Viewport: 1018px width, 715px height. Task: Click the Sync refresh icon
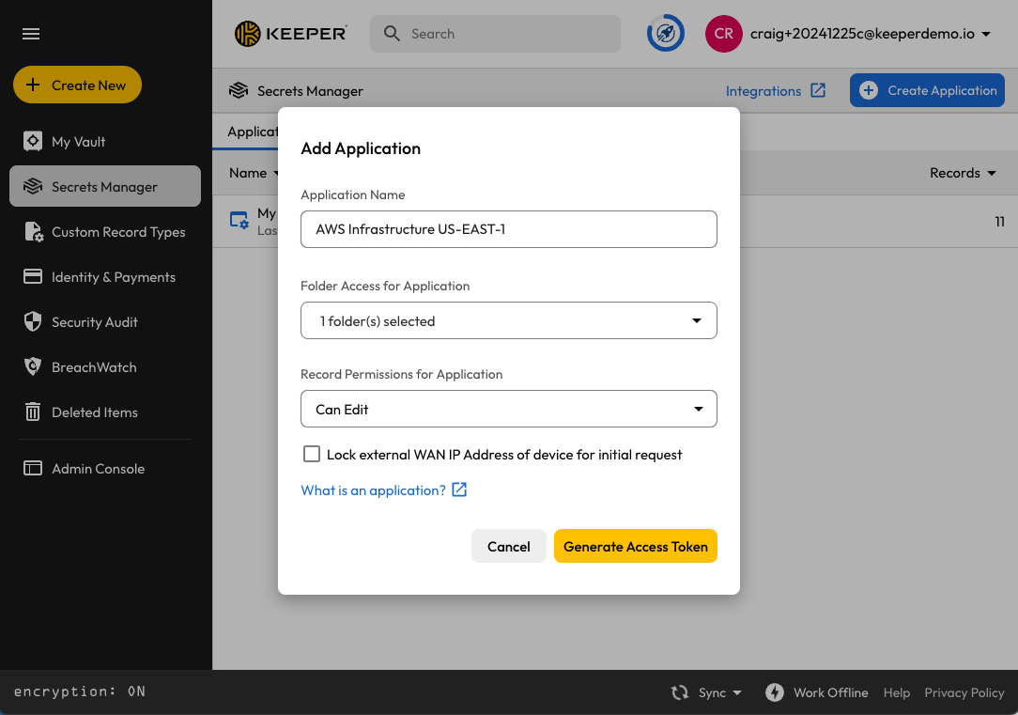(680, 692)
